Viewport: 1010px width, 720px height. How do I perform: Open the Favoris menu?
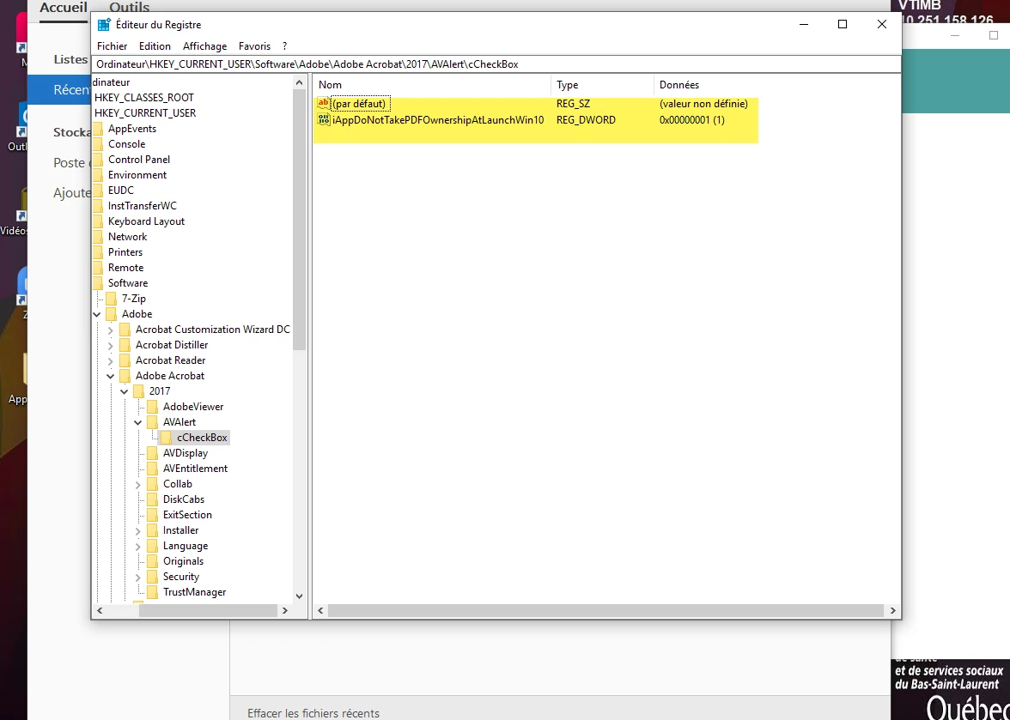(254, 46)
